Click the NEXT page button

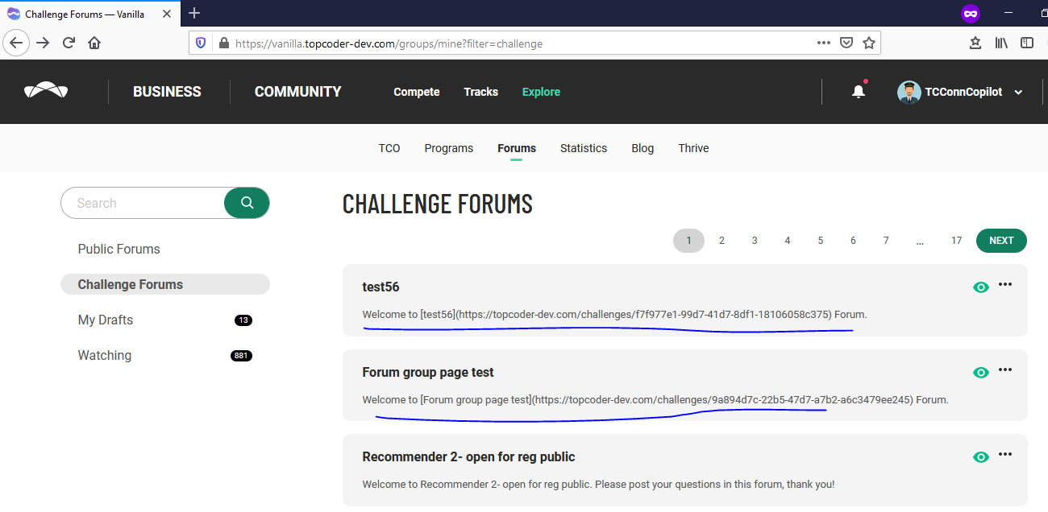point(1001,241)
